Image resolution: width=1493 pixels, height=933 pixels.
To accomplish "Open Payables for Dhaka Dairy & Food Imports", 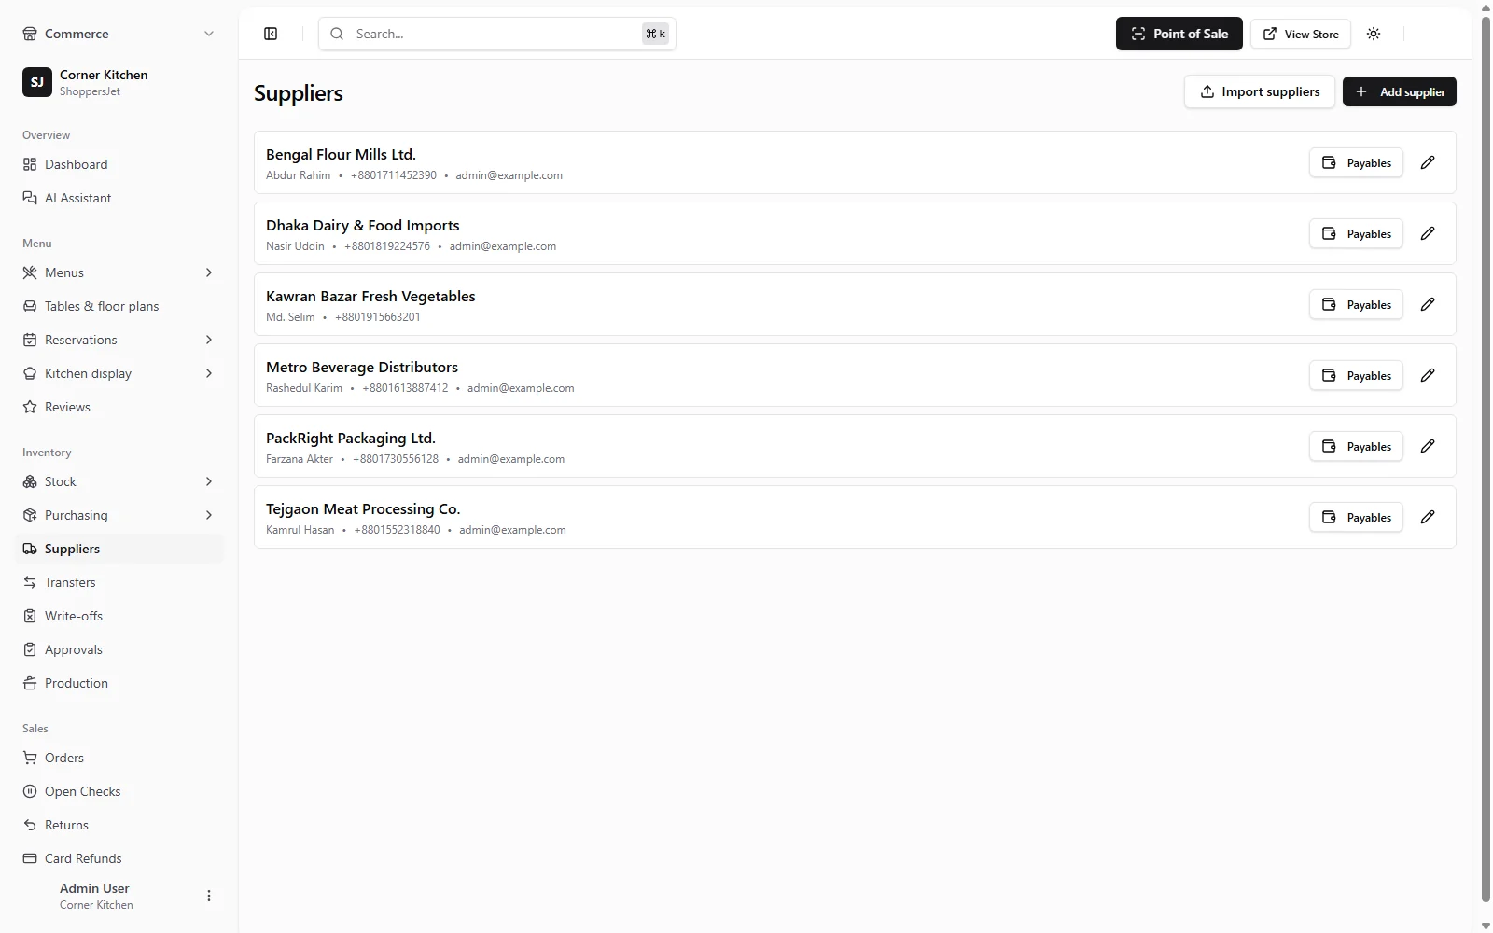I will (x=1356, y=233).
